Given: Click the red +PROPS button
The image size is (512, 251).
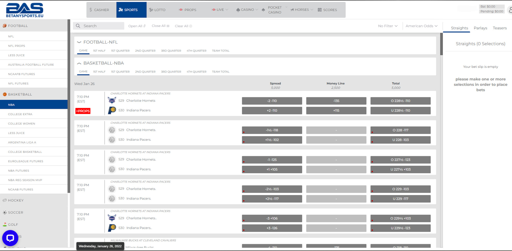Looking at the screenshot, I should point(83,111).
